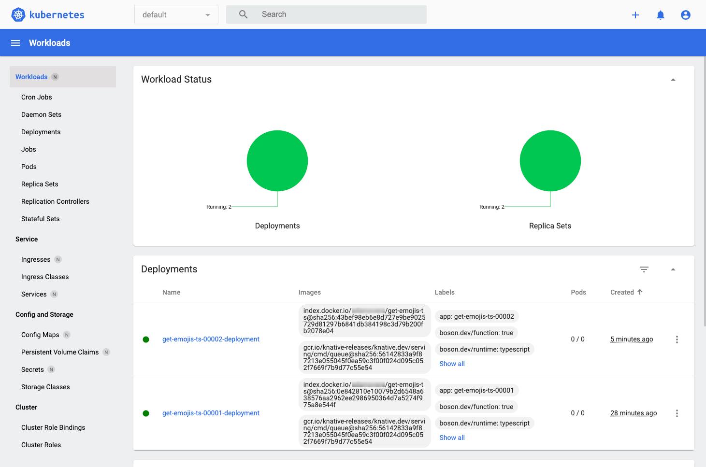Navigate to Cron Jobs

[x=36, y=97]
